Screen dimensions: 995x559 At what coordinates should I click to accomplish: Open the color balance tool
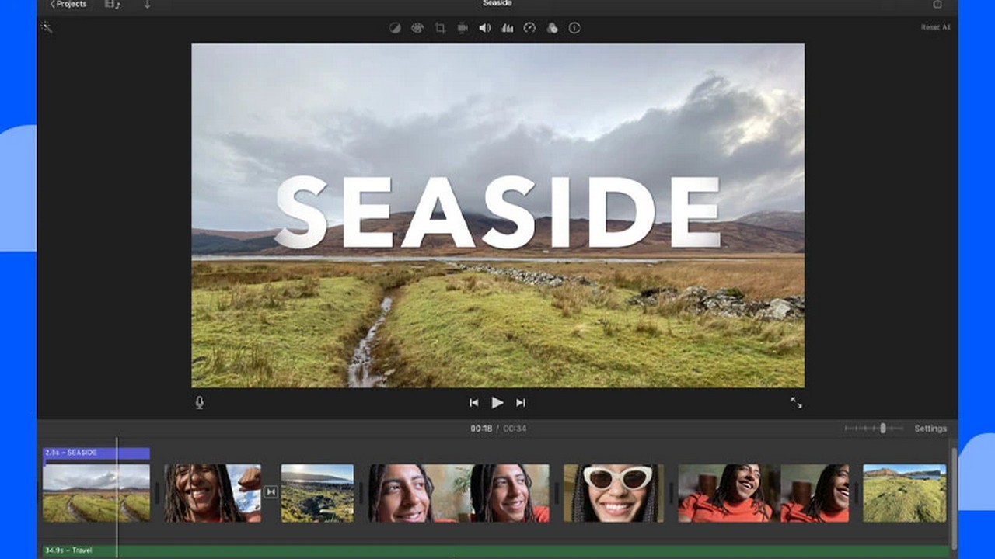[395, 28]
